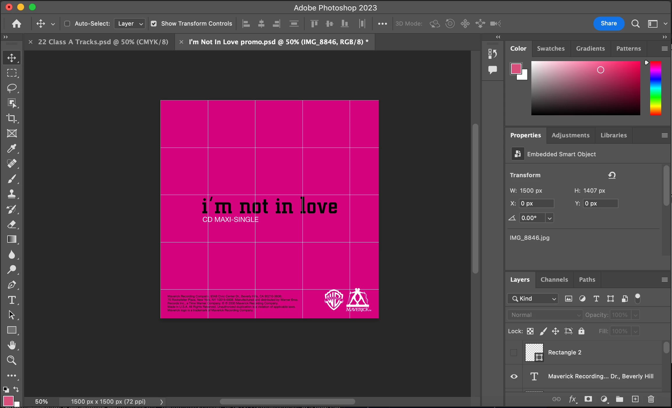The width and height of the screenshot is (672, 408).
Task: Select the Crop tool
Action: pyautogui.click(x=12, y=118)
